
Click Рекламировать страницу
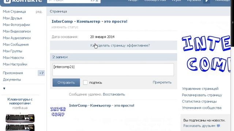pos(202,95)
